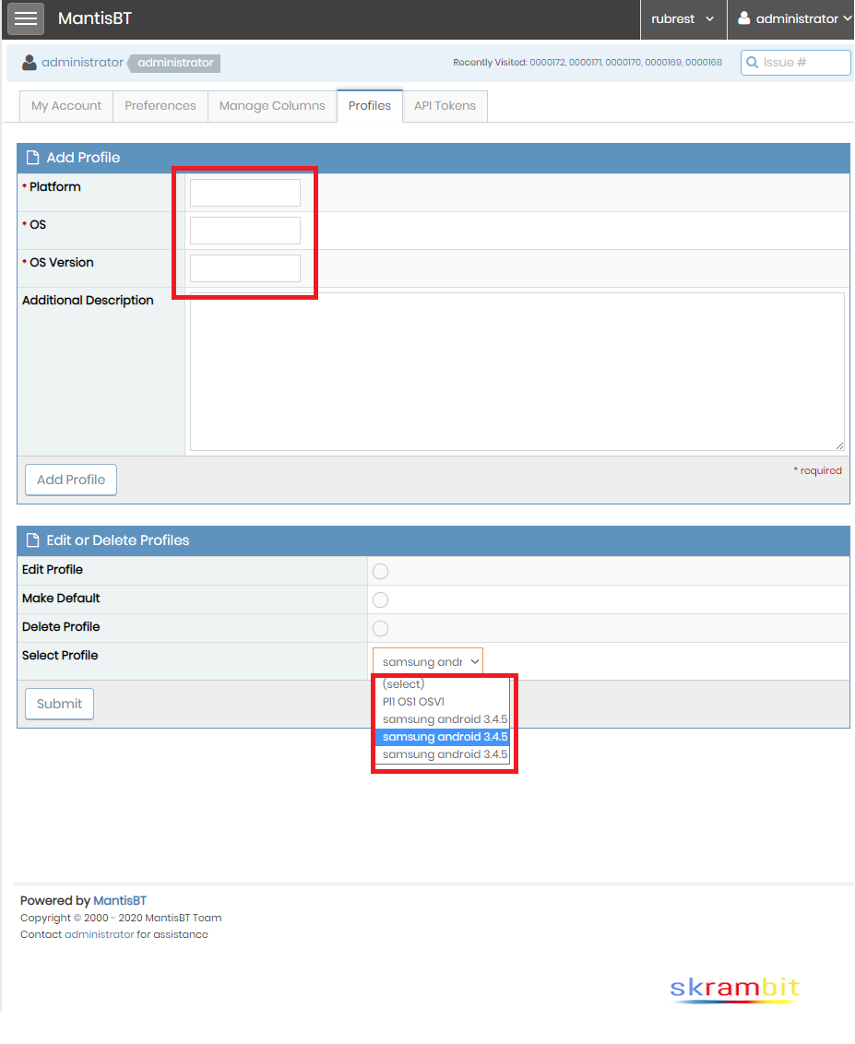This screenshot has height=1044, width=855.
Task: Click the Submit button
Action: [60, 704]
